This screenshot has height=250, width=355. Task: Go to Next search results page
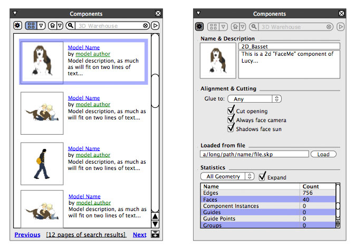pyautogui.click(x=139, y=235)
